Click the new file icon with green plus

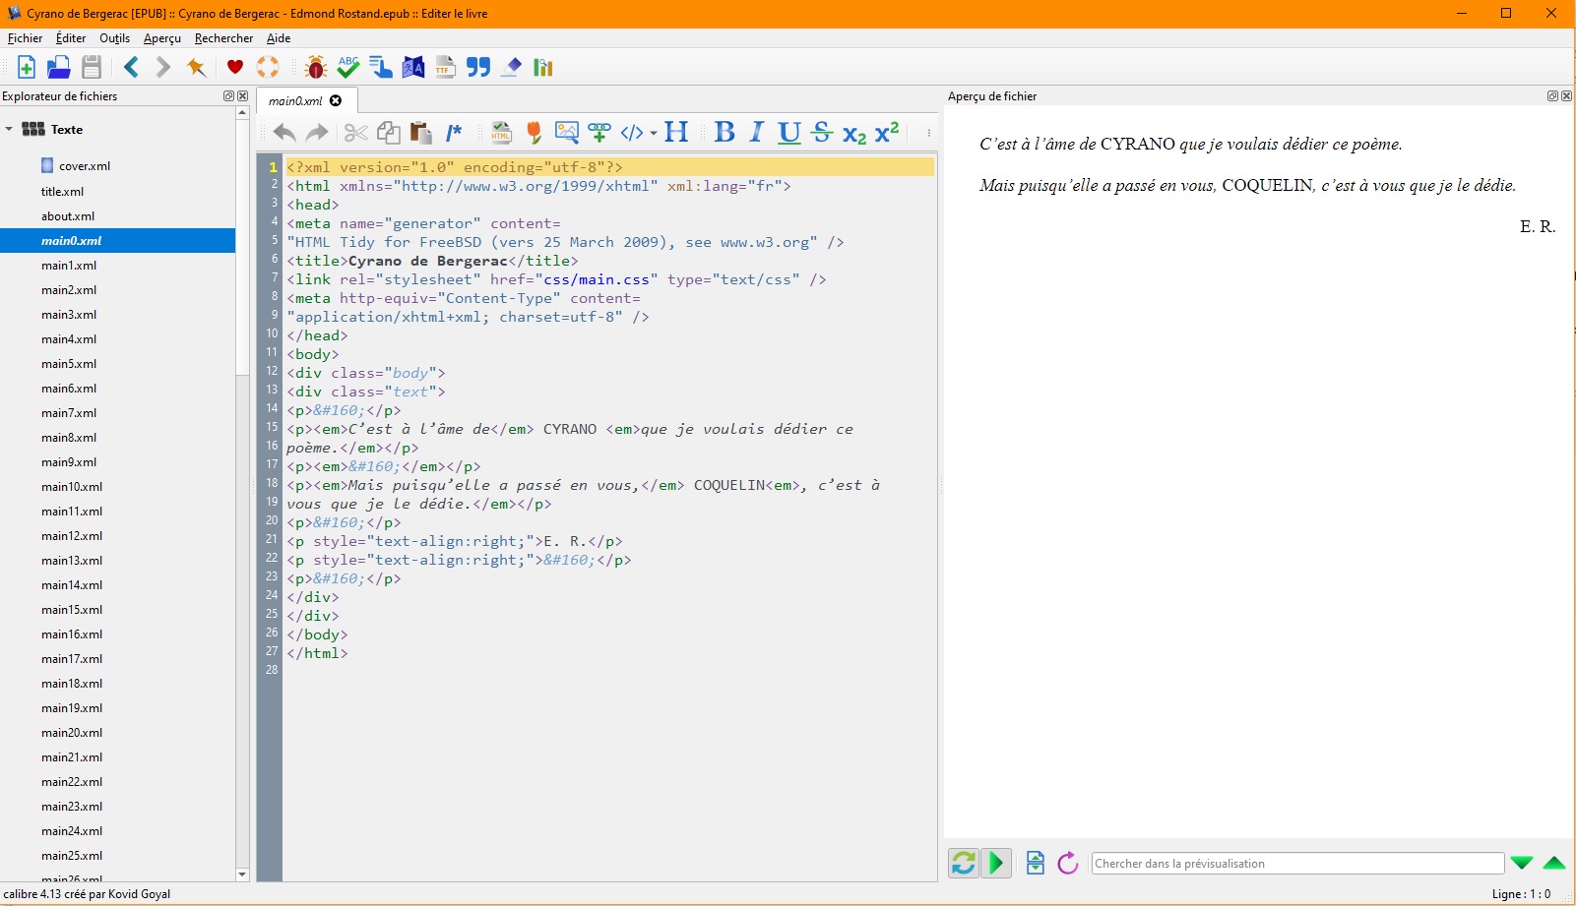(x=27, y=67)
